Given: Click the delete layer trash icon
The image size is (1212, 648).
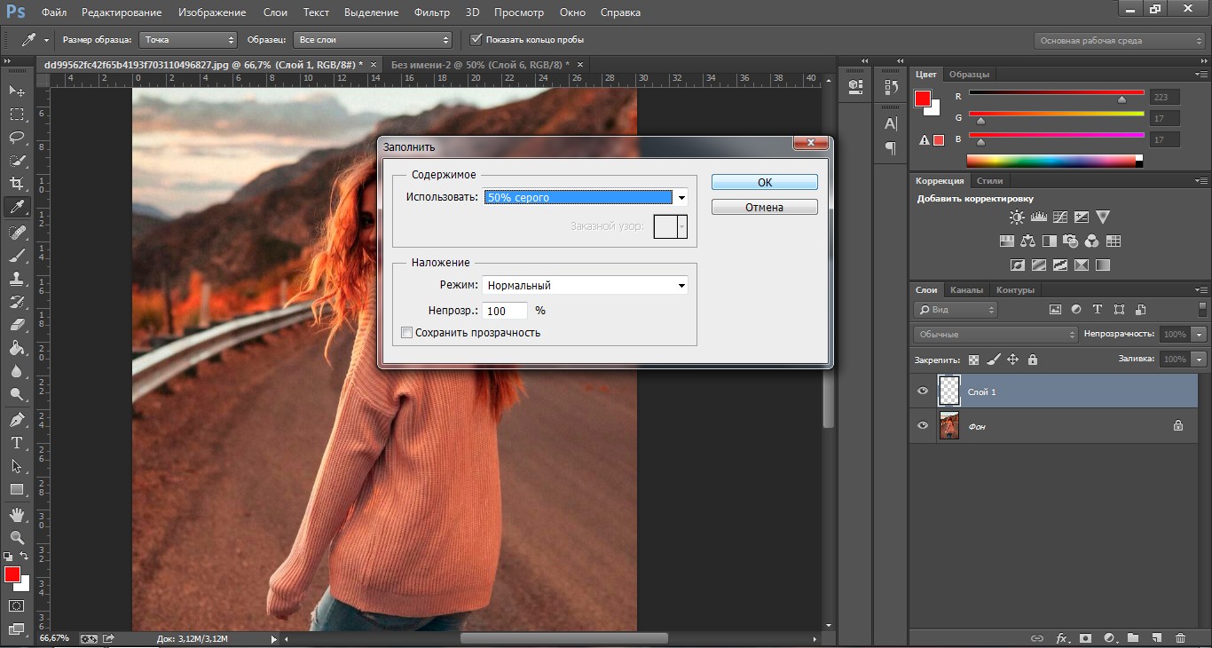Looking at the screenshot, I should (1180, 637).
